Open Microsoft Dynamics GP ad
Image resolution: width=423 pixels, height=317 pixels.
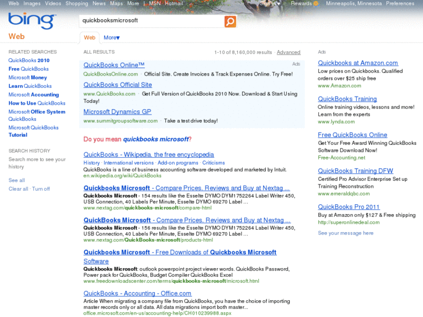coord(118,112)
